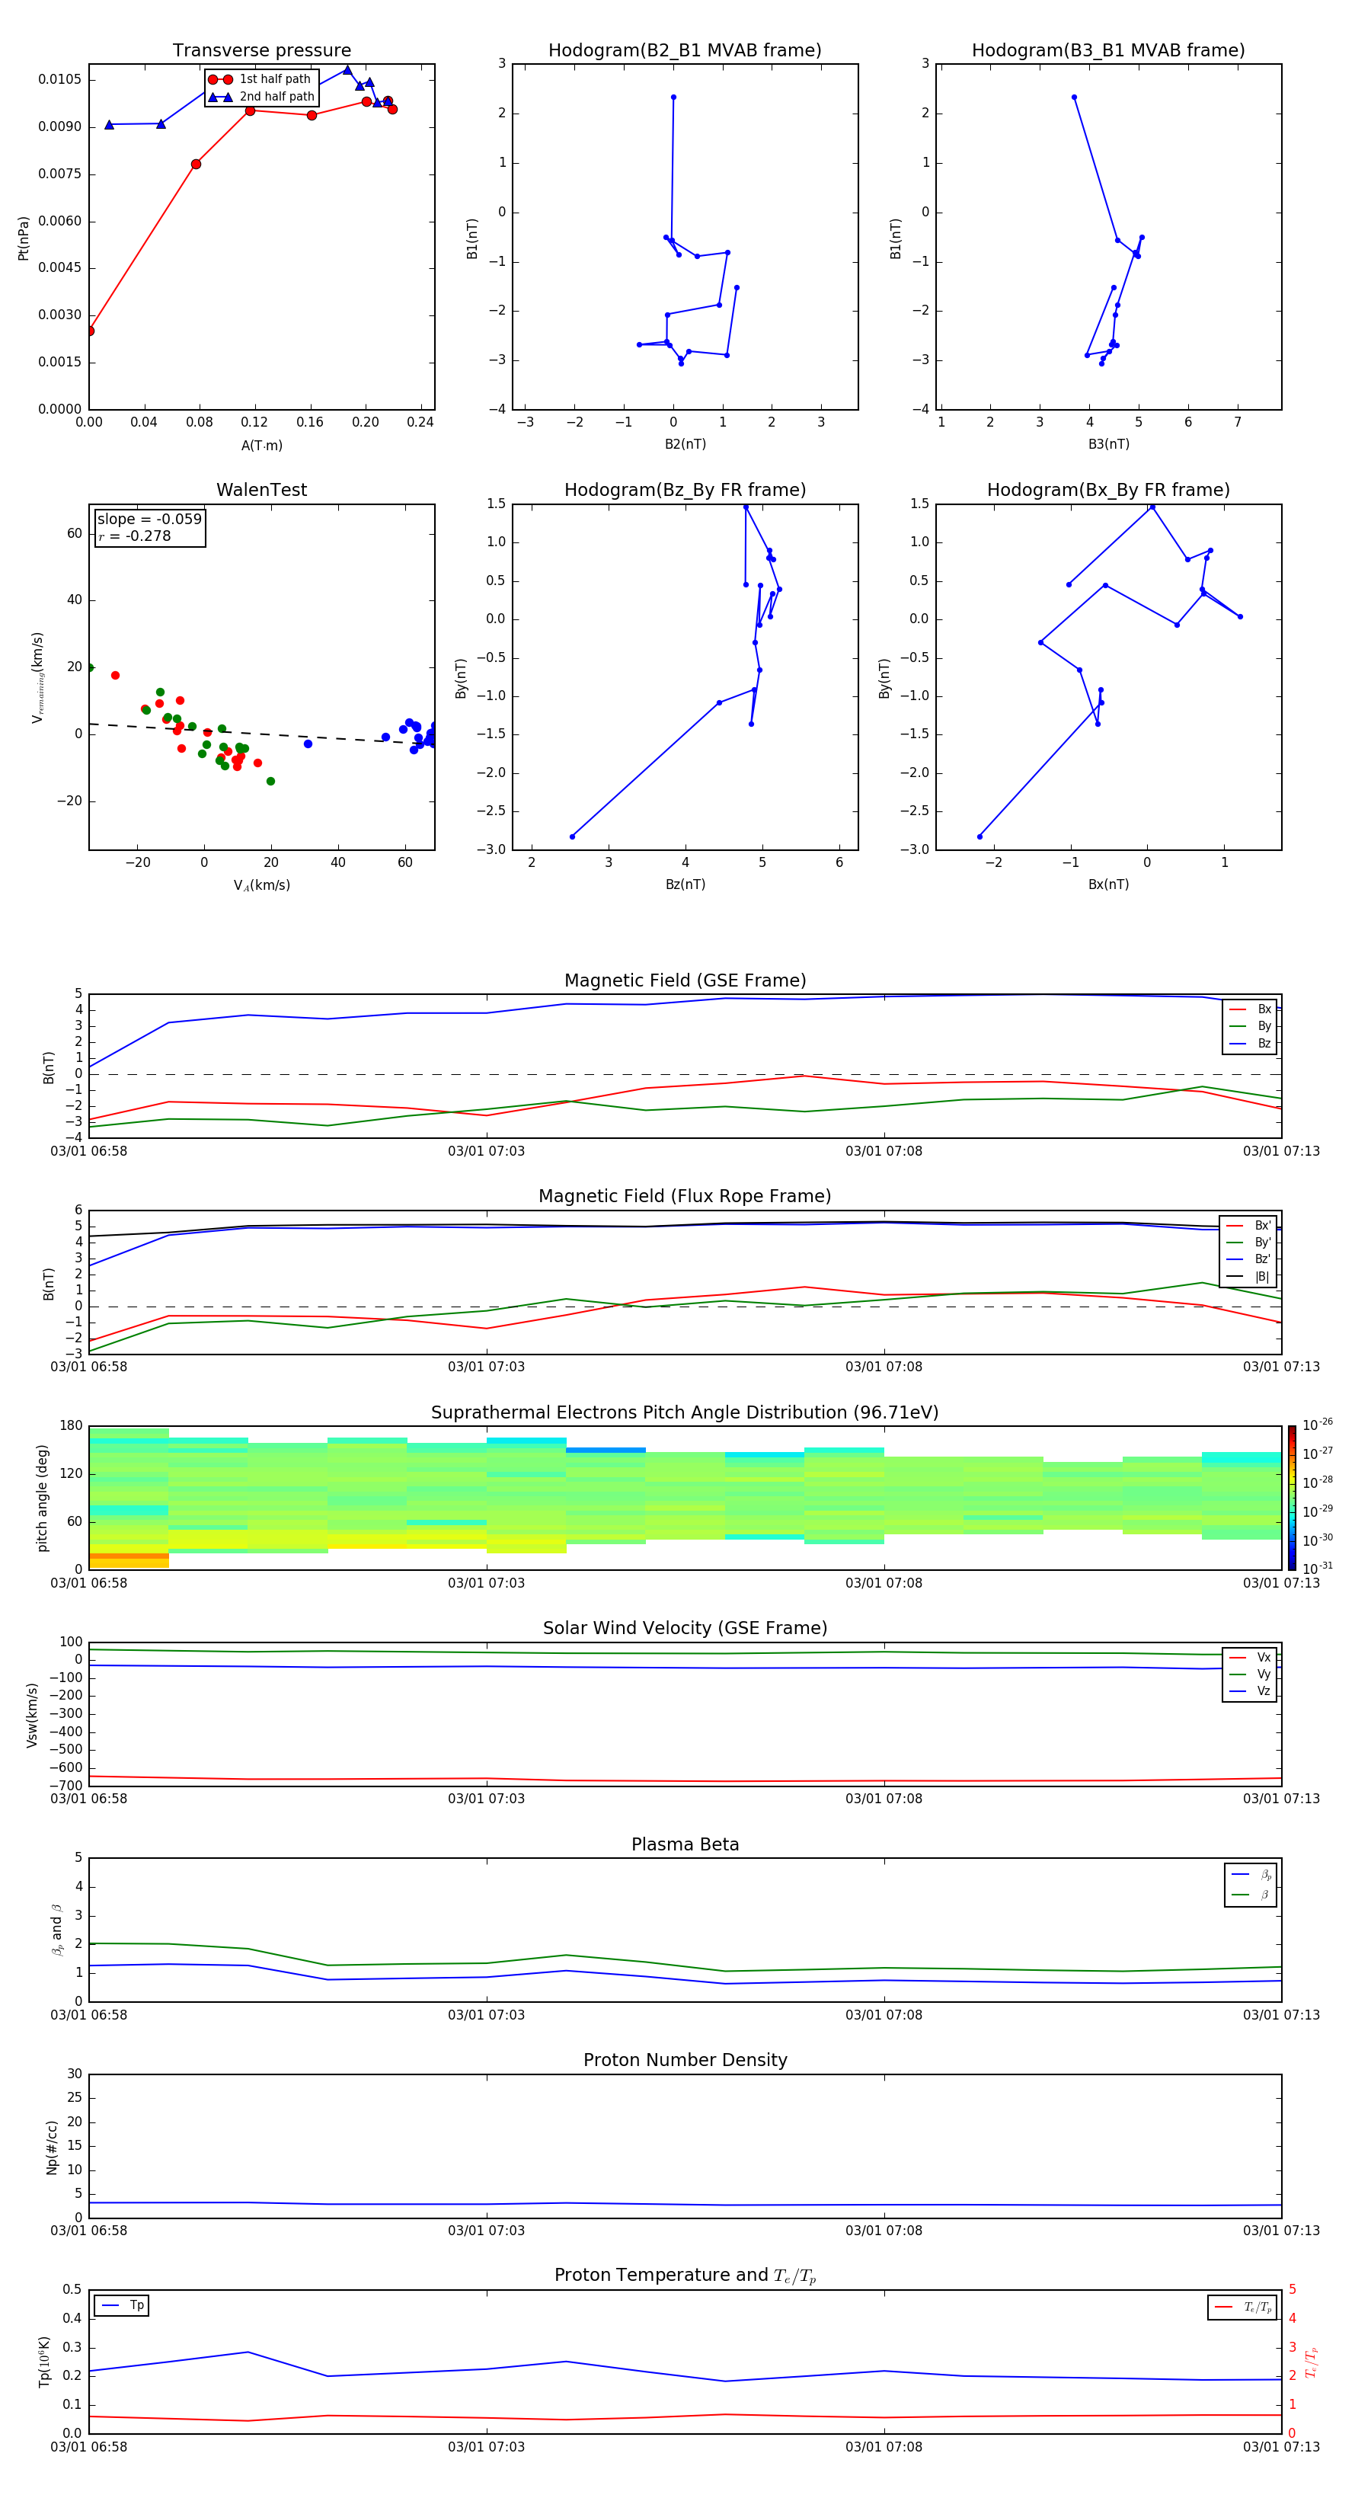
Task: Click the 'Hodogram(B2_B1 MVAB frame)' title
Action: coord(685,51)
